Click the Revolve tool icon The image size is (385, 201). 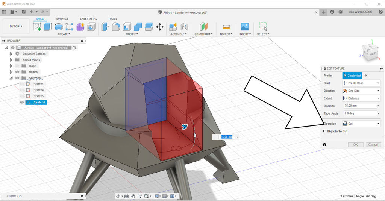(x=59, y=27)
